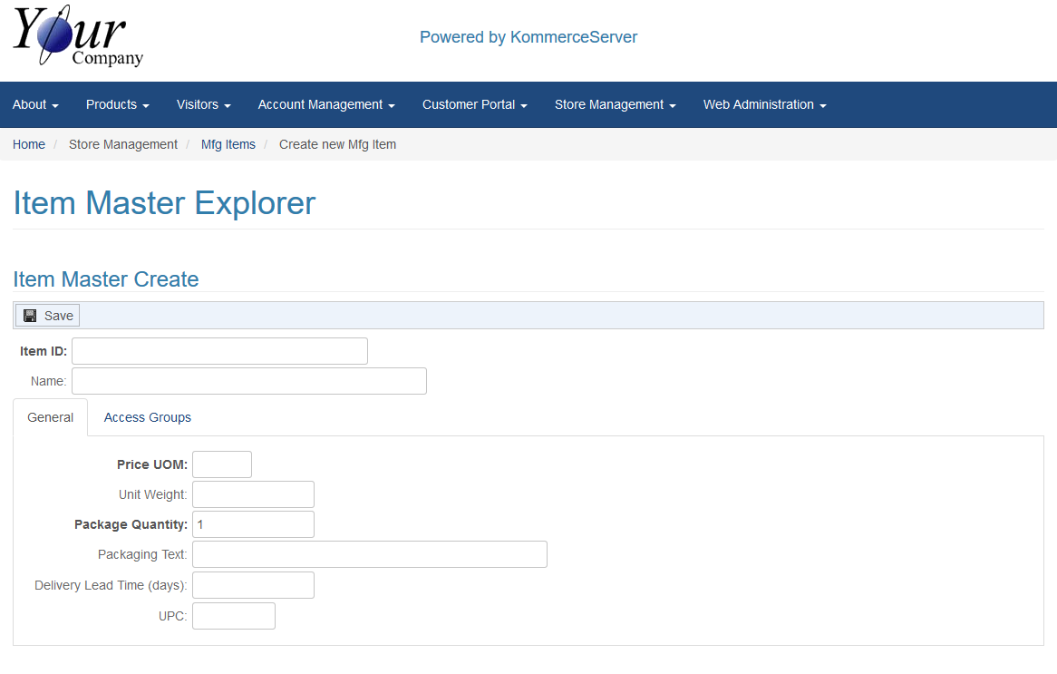1057x674 pixels.
Task: Focus the Item ID text field
Action: pyautogui.click(x=219, y=351)
